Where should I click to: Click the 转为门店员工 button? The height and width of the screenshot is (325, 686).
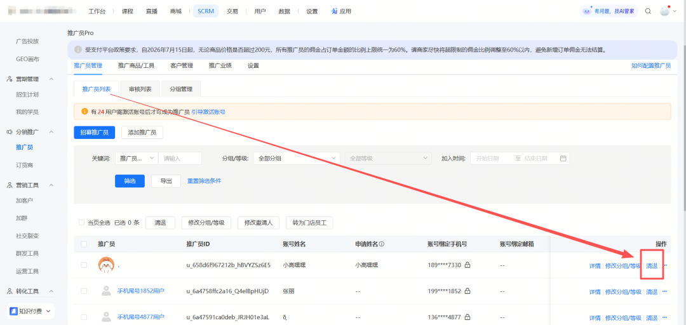tap(310, 223)
